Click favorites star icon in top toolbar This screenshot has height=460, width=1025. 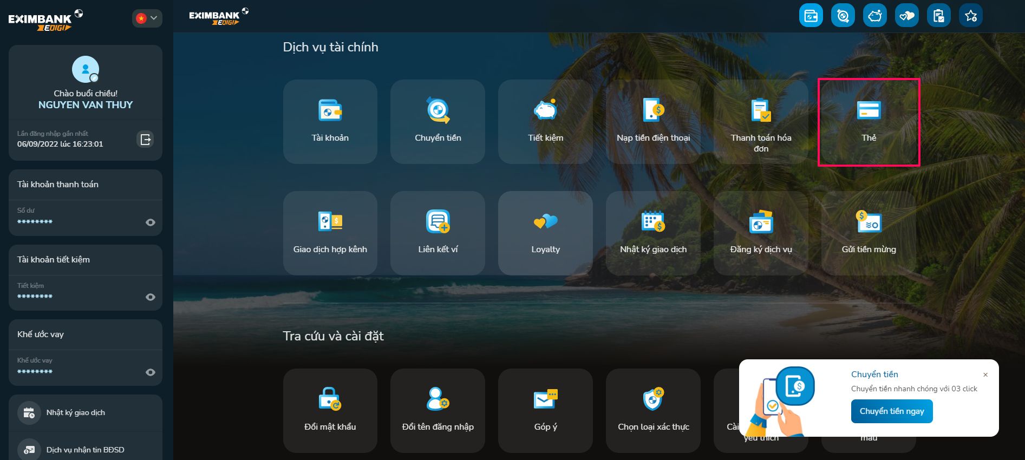coord(971,16)
